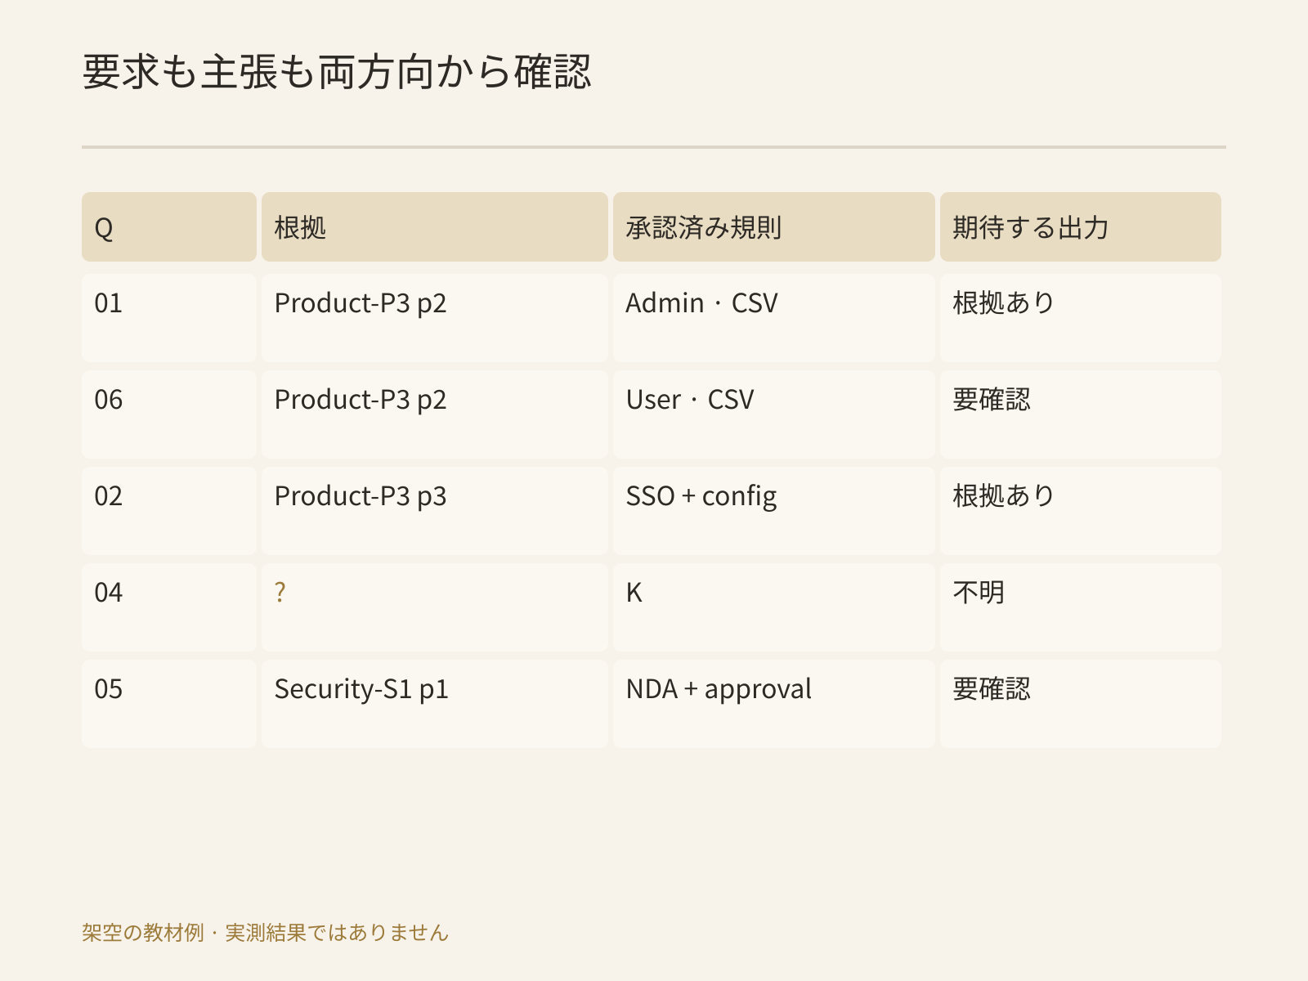Click the Q cell 04
The height and width of the screenshot is (981, 1308).
click(x=169, y=607)
